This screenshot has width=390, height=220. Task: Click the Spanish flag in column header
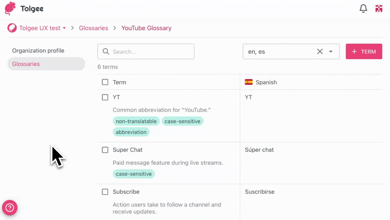click(x=249, y=82)
